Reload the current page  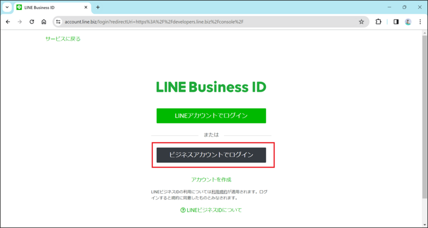32,22
